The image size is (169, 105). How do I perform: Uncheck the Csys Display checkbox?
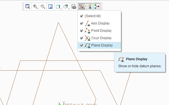pyautogui.click(x=81, y=38)
